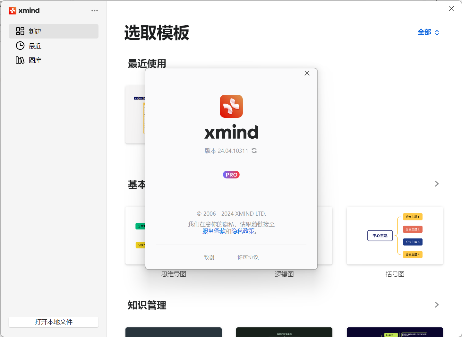The image size is (462, 337).
Task: Click the PRO badge in About dialog
Action: pyautogui.click(x=231, y=175)
